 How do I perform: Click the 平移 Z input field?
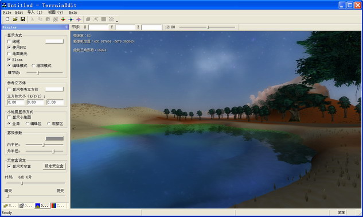tap(151, 27)
